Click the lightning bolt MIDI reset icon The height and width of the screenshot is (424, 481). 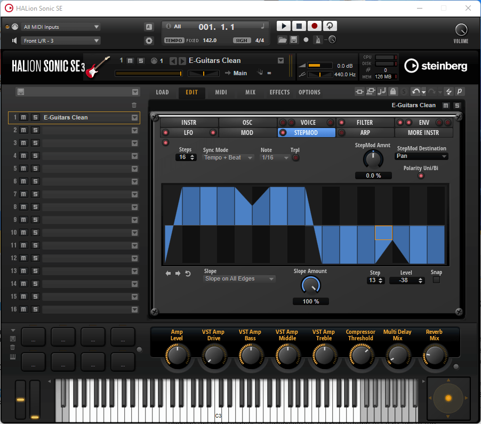coord(449,91)
